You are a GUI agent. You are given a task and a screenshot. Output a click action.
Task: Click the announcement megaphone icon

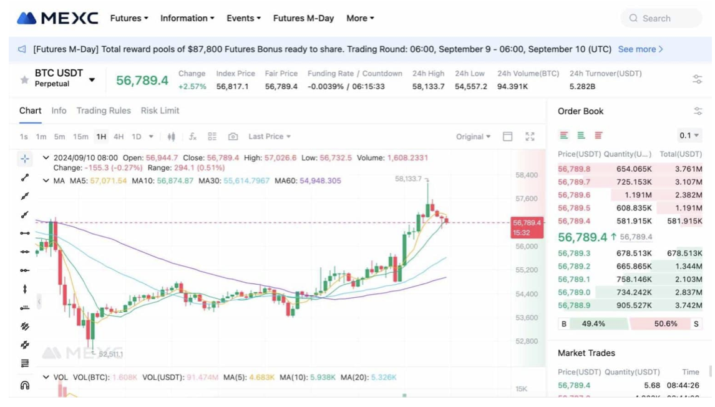coord(22,49)
